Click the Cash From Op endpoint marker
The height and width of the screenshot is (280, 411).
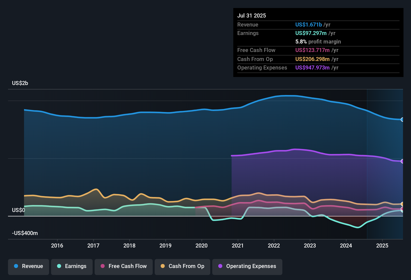pyautogui.click(x=402, y=204)
